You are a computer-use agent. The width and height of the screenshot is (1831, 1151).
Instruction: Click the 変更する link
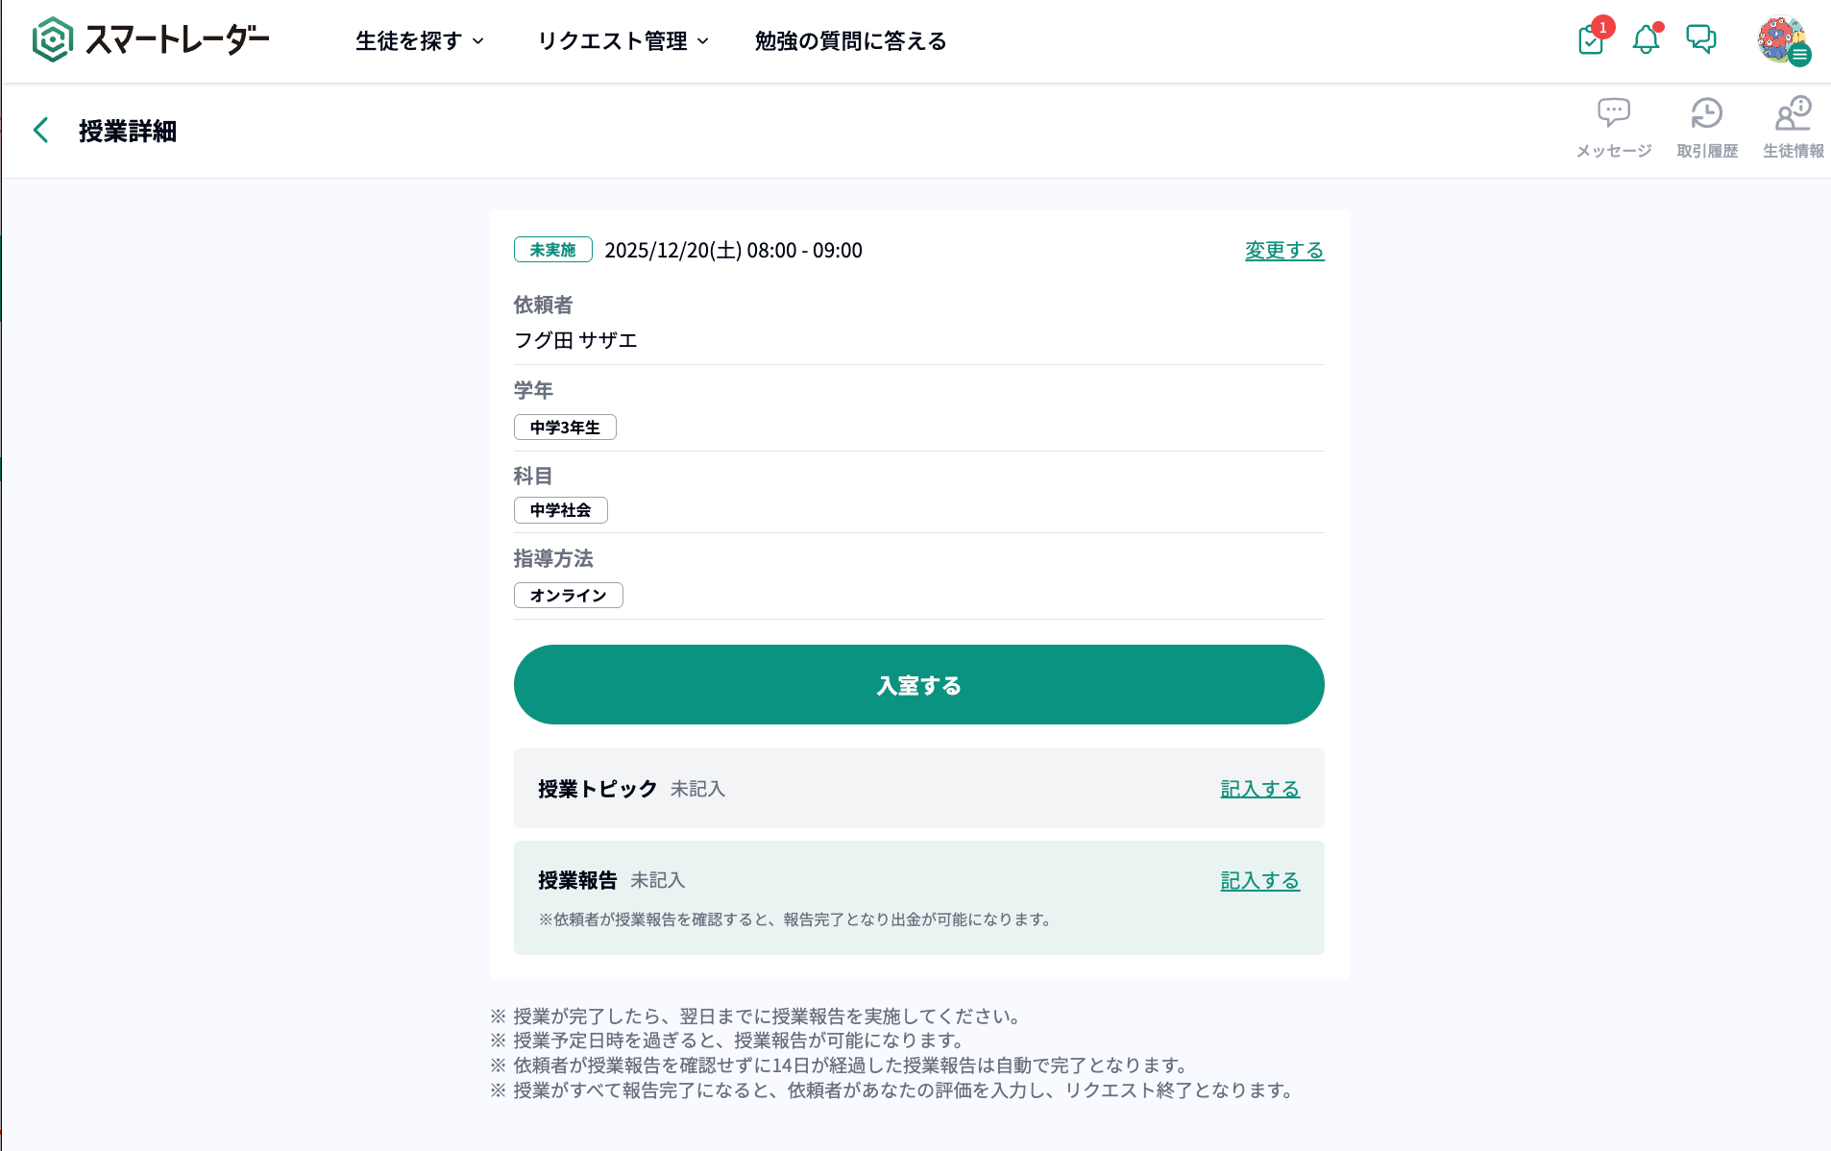tap(1283, 251)
